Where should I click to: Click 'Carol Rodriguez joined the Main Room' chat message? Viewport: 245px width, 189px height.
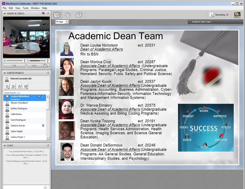(x=27, y=162)
